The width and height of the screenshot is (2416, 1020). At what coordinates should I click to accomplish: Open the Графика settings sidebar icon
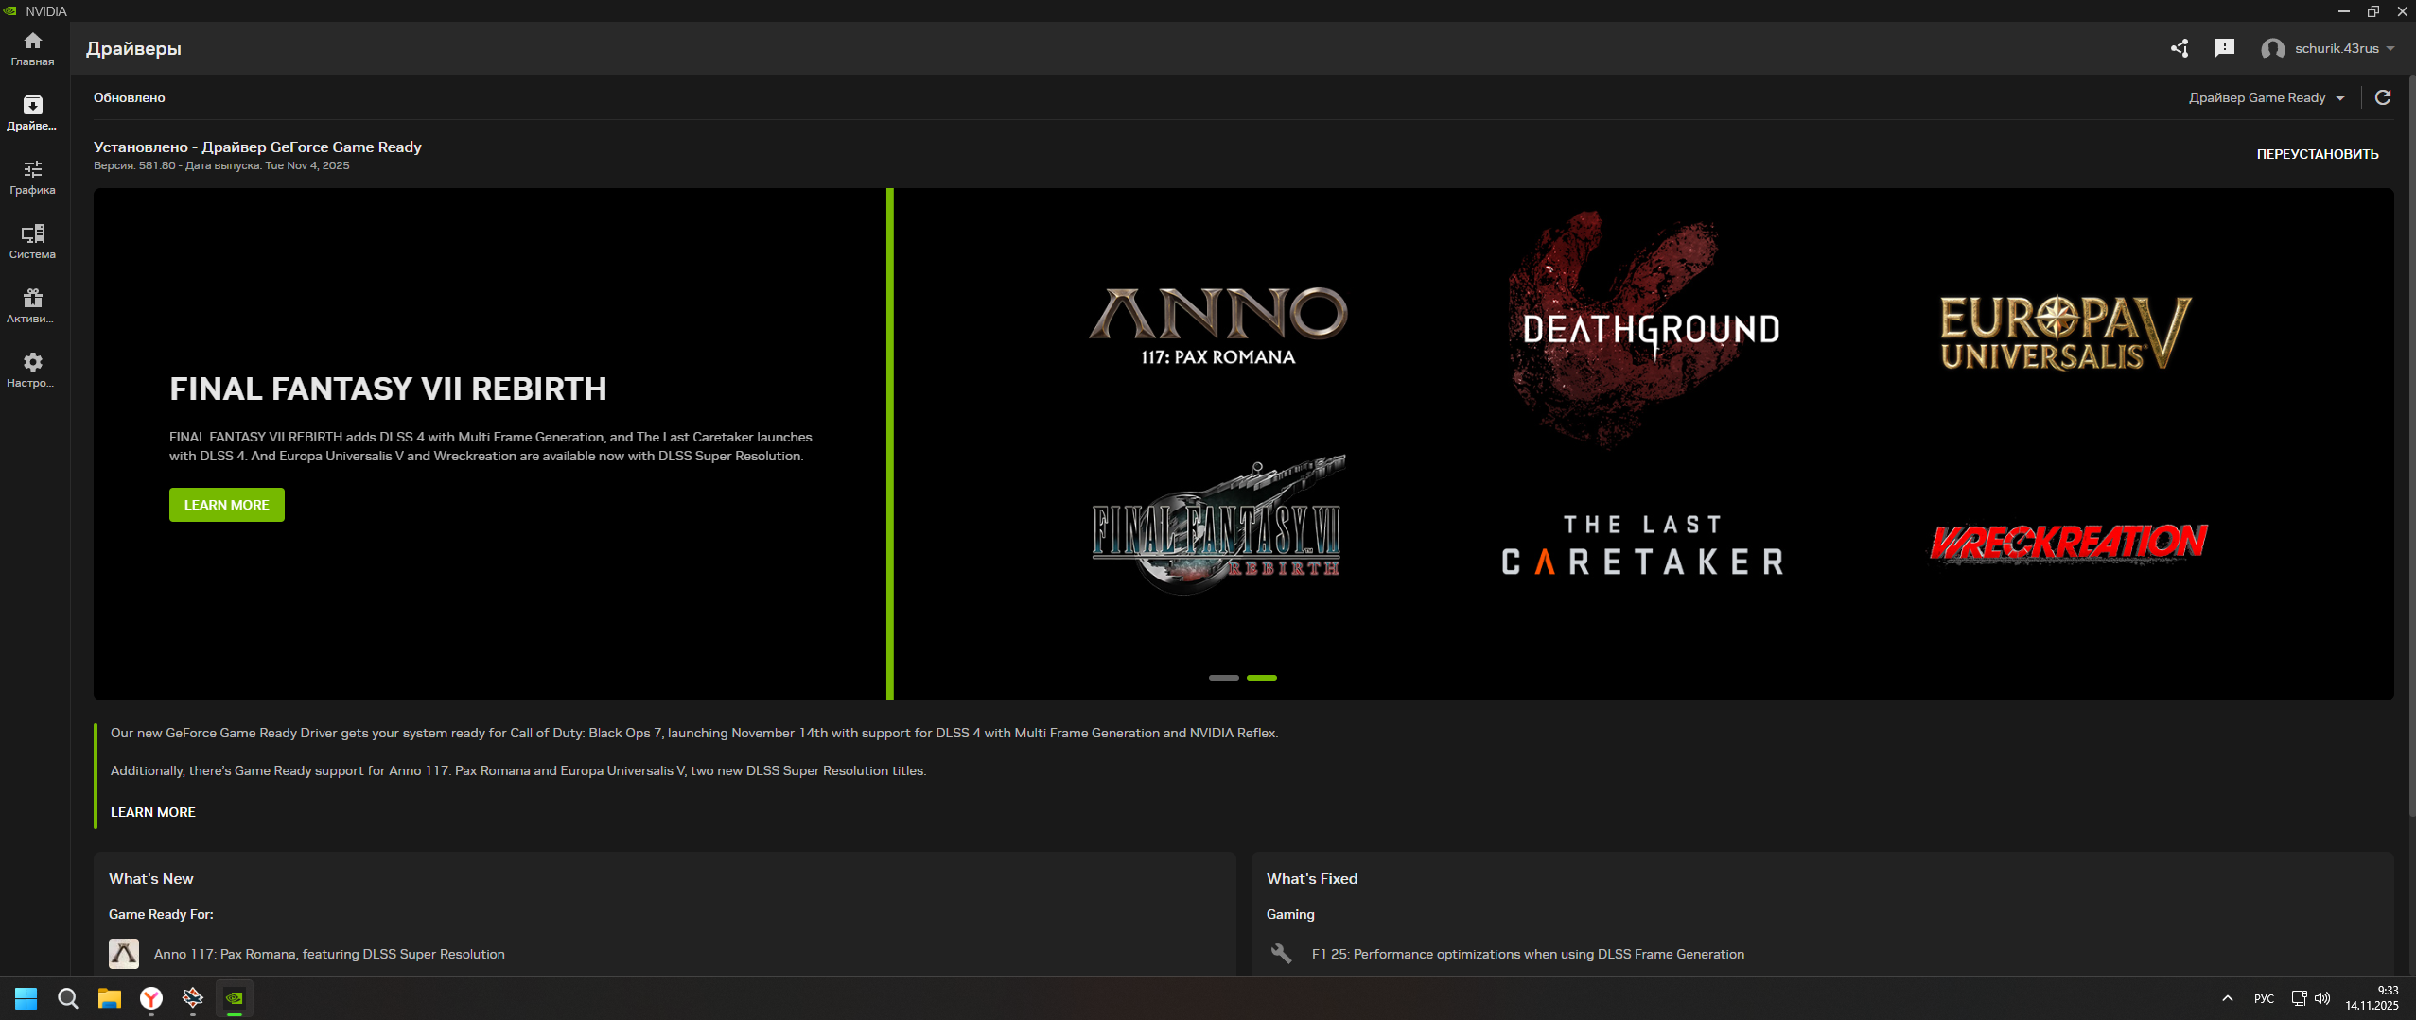click(32, 177)
